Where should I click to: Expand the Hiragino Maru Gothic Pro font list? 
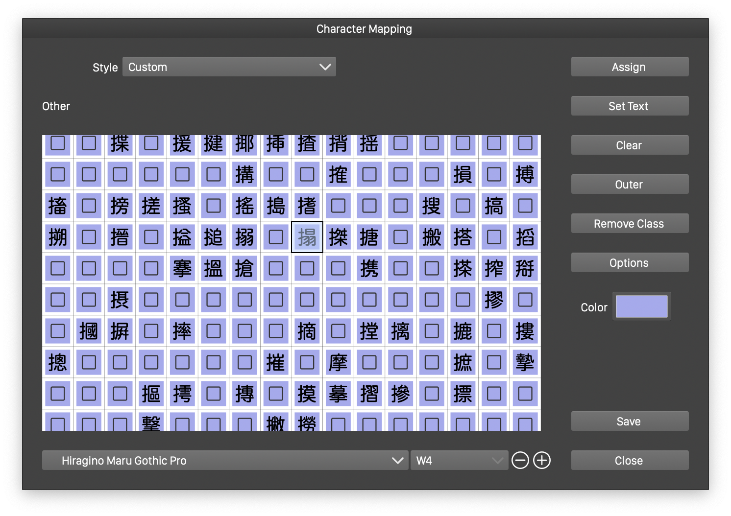(x=225, y=461)
